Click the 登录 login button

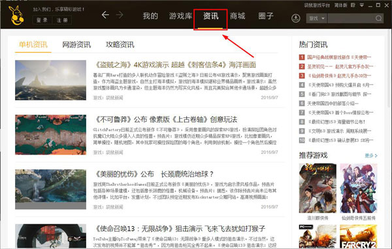point(42,20)
